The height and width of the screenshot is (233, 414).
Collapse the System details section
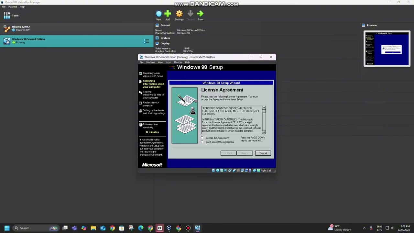[x=165, y=38]
